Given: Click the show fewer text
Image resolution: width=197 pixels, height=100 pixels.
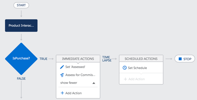Looking at the screenshot, I should click(69, 83).
